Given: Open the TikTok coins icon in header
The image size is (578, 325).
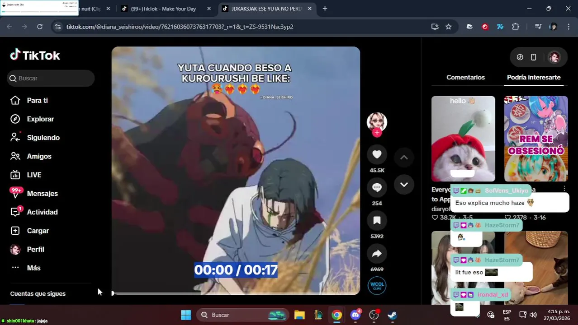Looking at the screenshot, I should [x=520, y=57].
